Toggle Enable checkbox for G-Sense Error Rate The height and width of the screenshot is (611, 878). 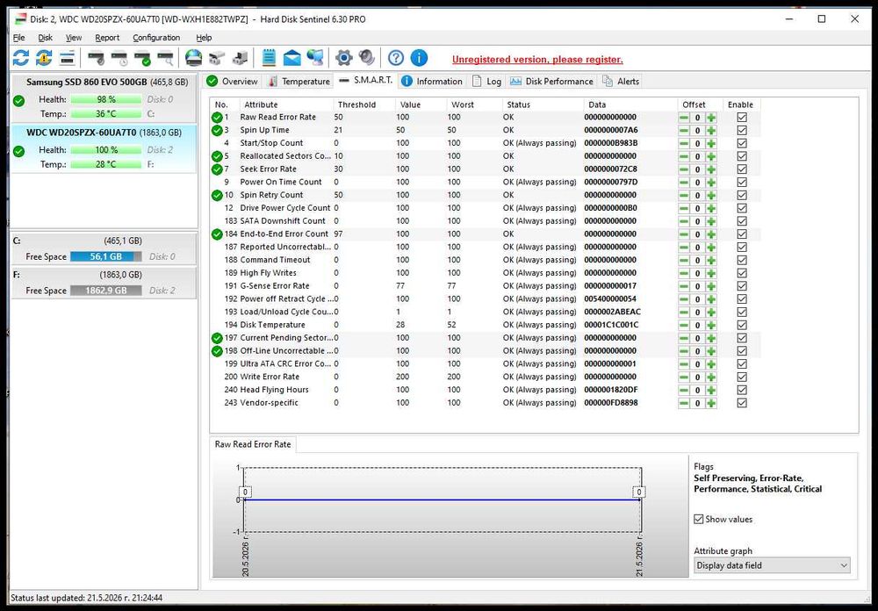coord(742,285)
